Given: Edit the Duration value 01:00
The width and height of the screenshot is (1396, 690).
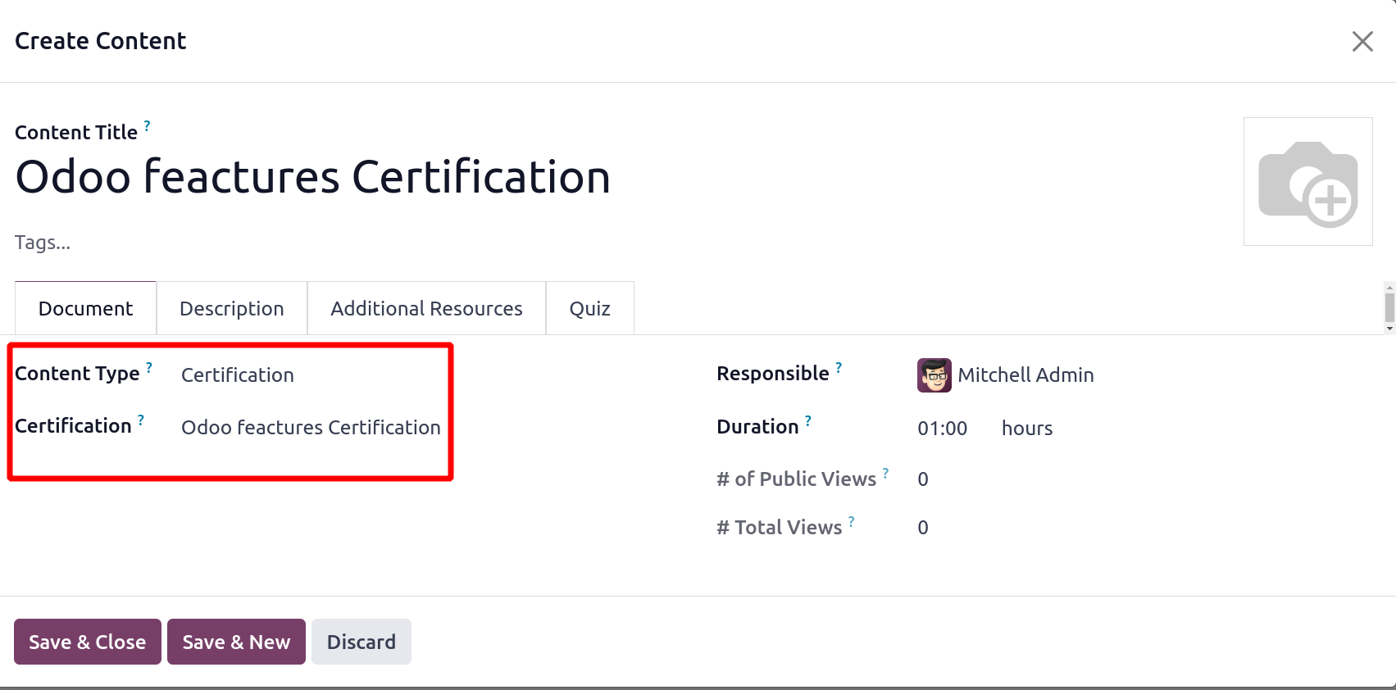Looking at the screenshot, I should point(943,429).
